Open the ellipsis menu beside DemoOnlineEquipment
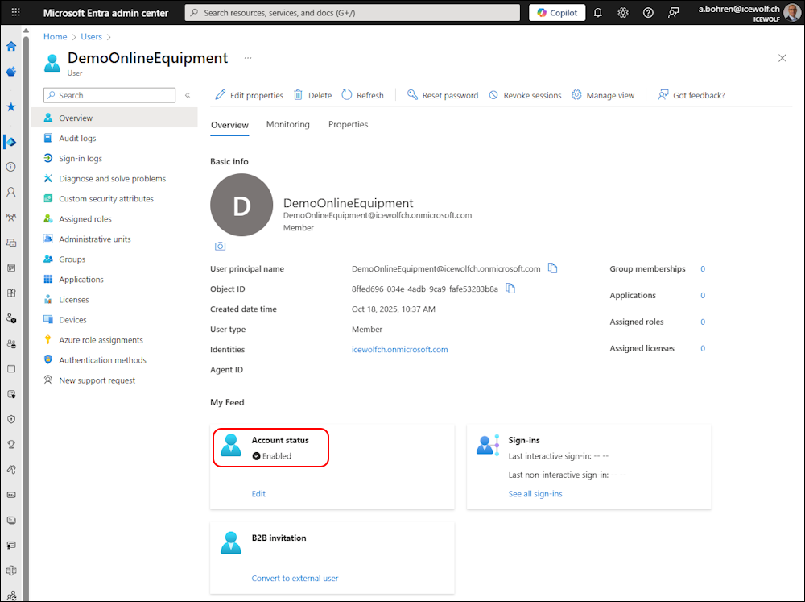Screen dimensions: 805x602 [248, 58]
